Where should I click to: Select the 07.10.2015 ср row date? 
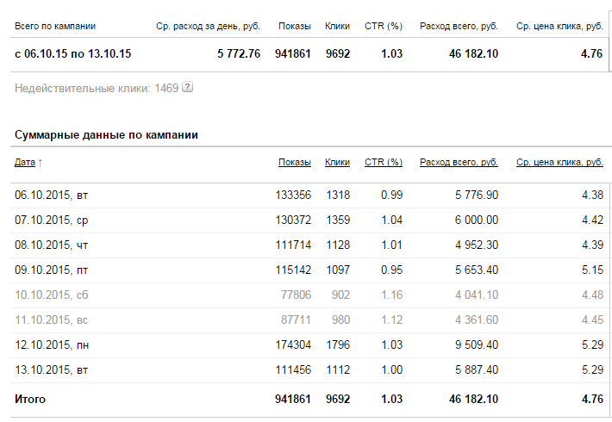(x=52, y=220)
